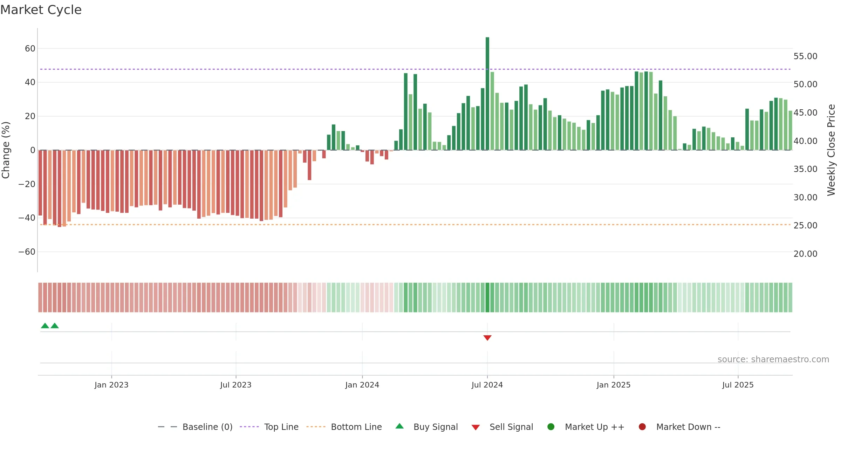
Task: Select the red sell signal marker at Jul 2024
Action: point(487,338)
